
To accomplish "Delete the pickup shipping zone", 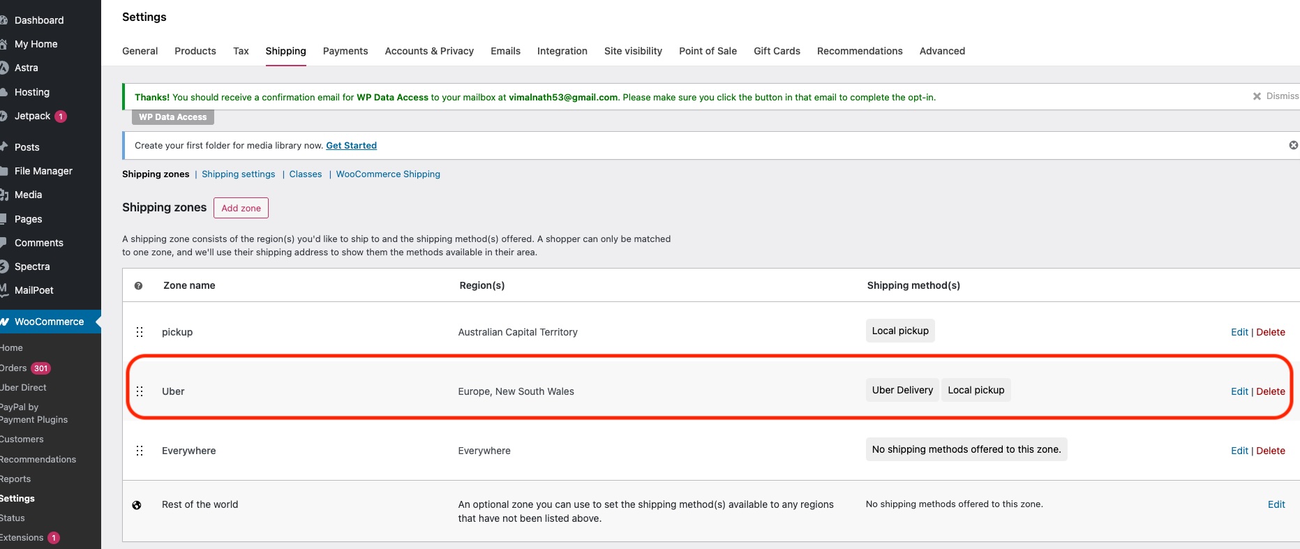I will (1270, 332).
